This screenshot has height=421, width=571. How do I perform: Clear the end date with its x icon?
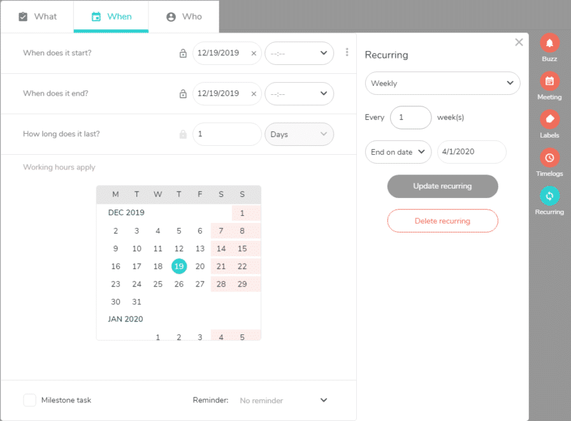tap(254, 94)
